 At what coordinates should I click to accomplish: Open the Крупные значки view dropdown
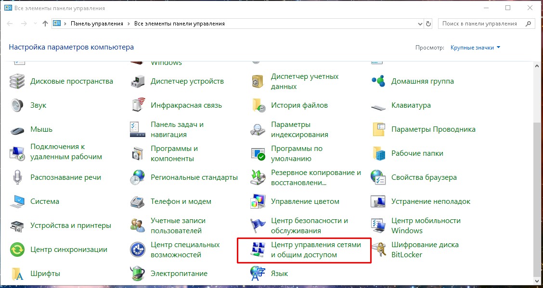[x=475, y=48]
